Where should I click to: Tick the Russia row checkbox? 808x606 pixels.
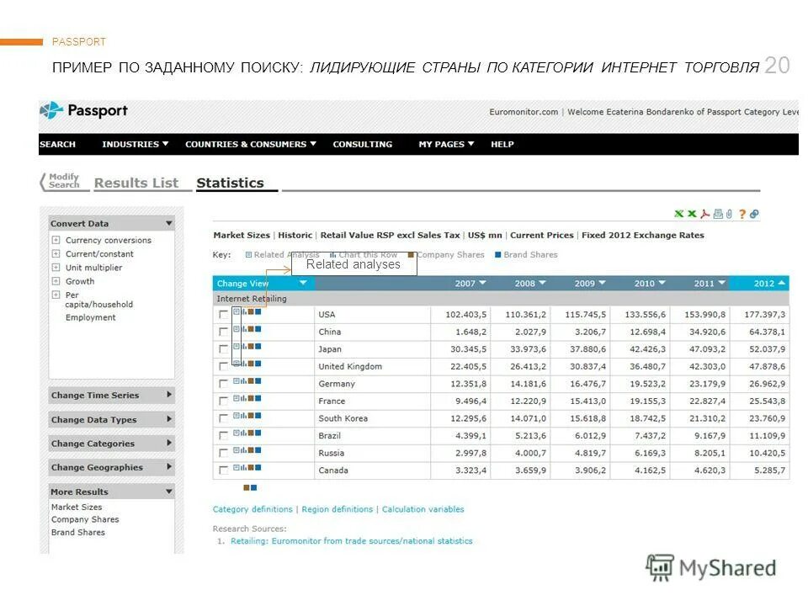point(223,453)
